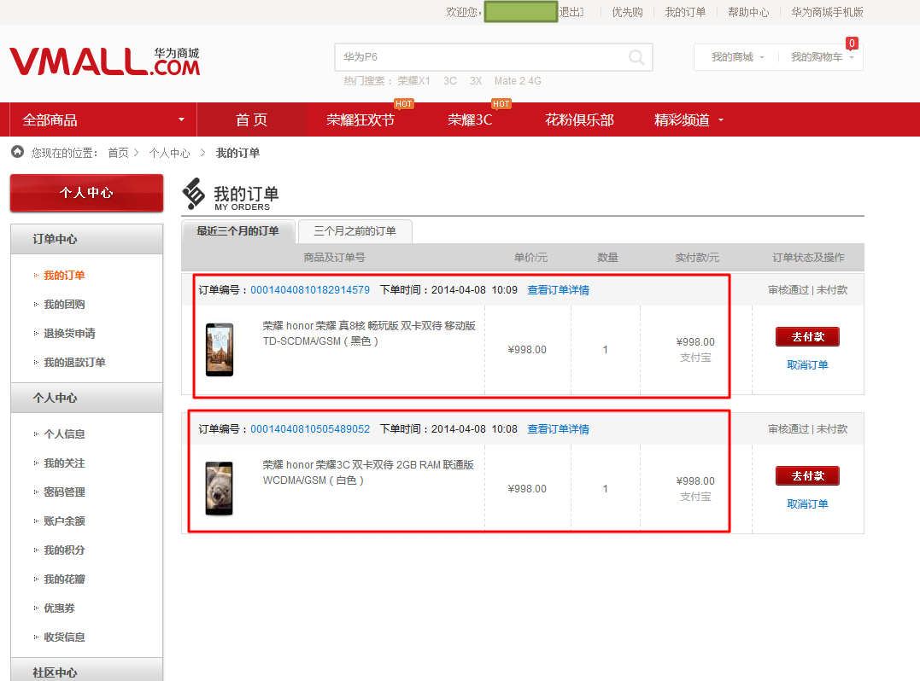Open the 花粉俱乐部 nav item
The width and height of the screenshot is (920, 681).
coord(579,120)
